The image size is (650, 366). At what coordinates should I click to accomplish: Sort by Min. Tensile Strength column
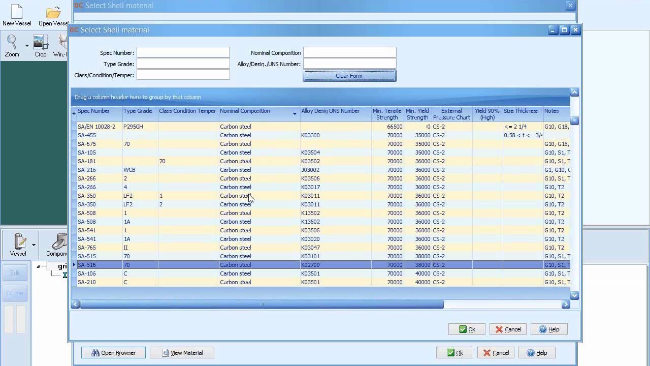tap(387, 114)
